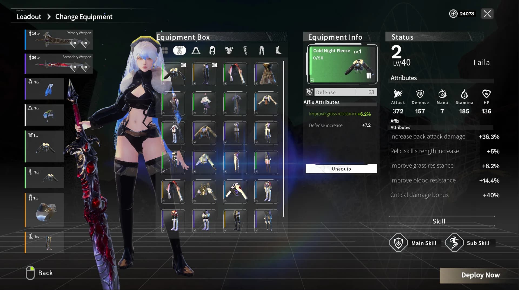This screenshot has height=290, width=519.
Task: Close the Change Equipment screen
Action: point(487,14)
